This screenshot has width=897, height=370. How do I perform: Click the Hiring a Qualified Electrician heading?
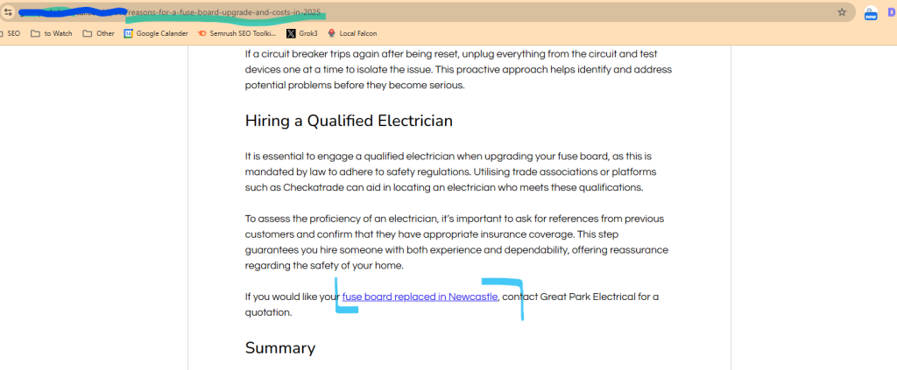[349, 121]
